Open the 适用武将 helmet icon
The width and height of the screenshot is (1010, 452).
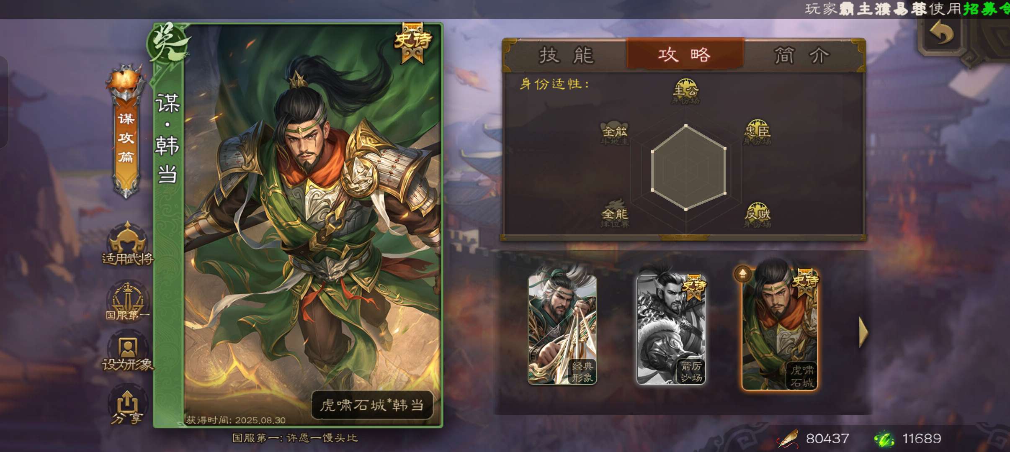(x=128, y=244)
